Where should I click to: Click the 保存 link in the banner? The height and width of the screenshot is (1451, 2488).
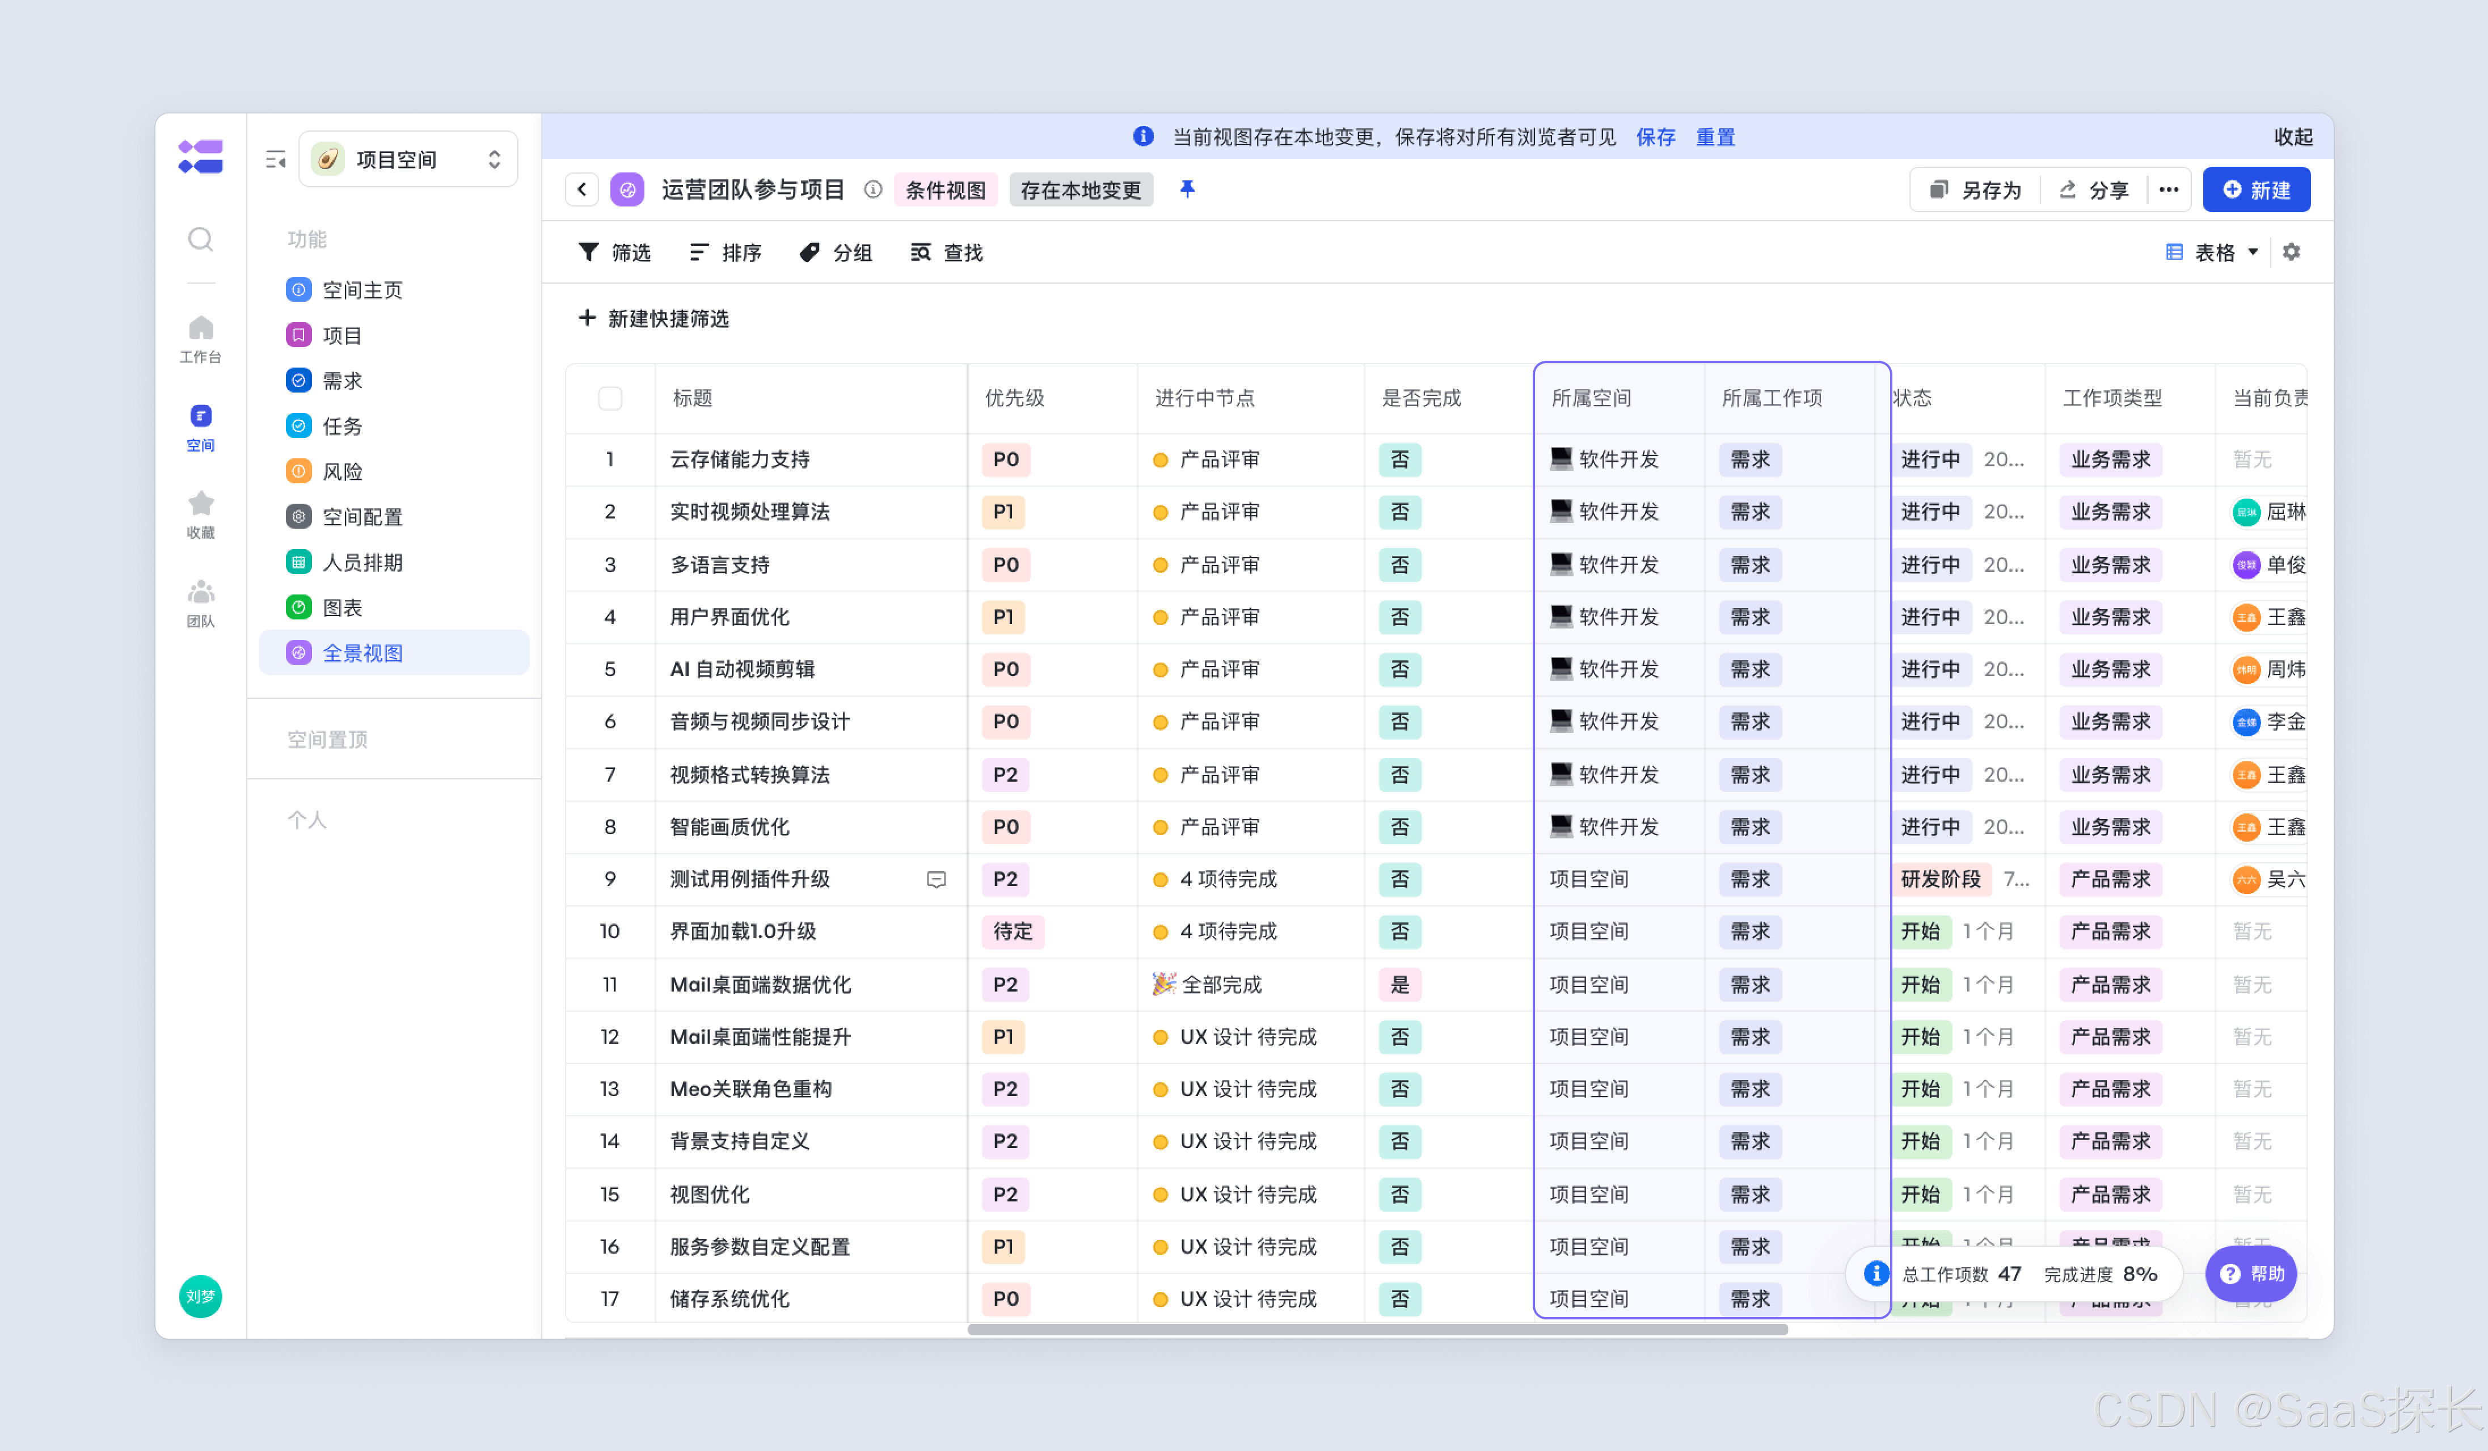tap(1655, 136)
